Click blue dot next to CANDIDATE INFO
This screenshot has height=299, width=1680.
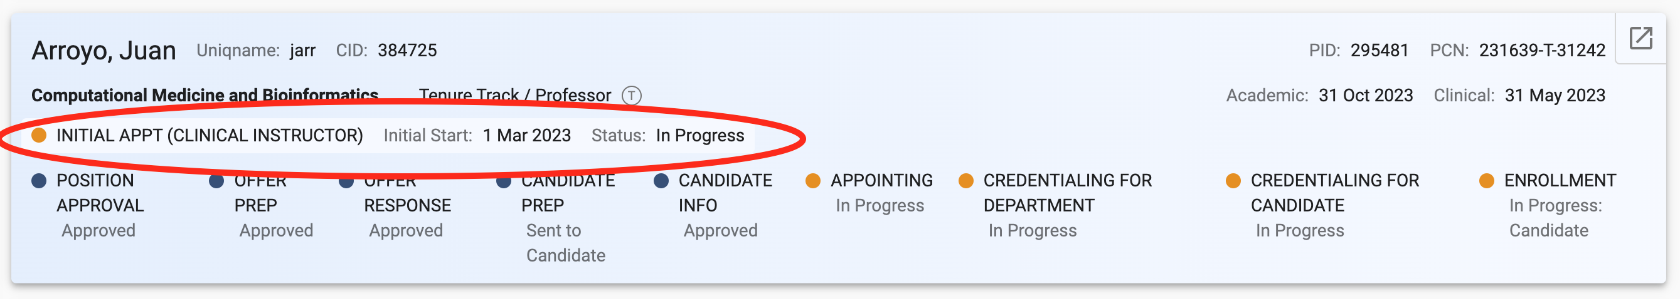pos(661,181)
